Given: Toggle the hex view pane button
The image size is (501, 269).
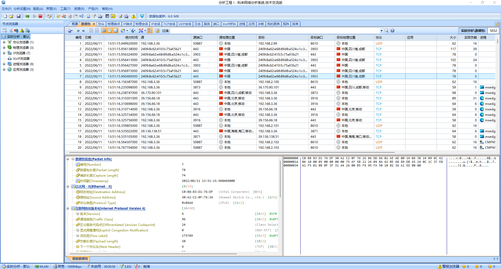Looking at the screenshot, I should click(116, 31).
